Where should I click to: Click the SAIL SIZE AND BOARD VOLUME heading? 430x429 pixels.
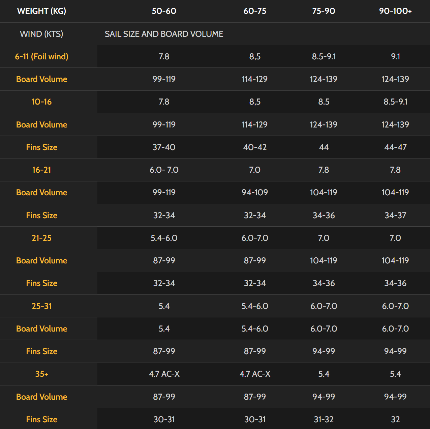point(164,34)
